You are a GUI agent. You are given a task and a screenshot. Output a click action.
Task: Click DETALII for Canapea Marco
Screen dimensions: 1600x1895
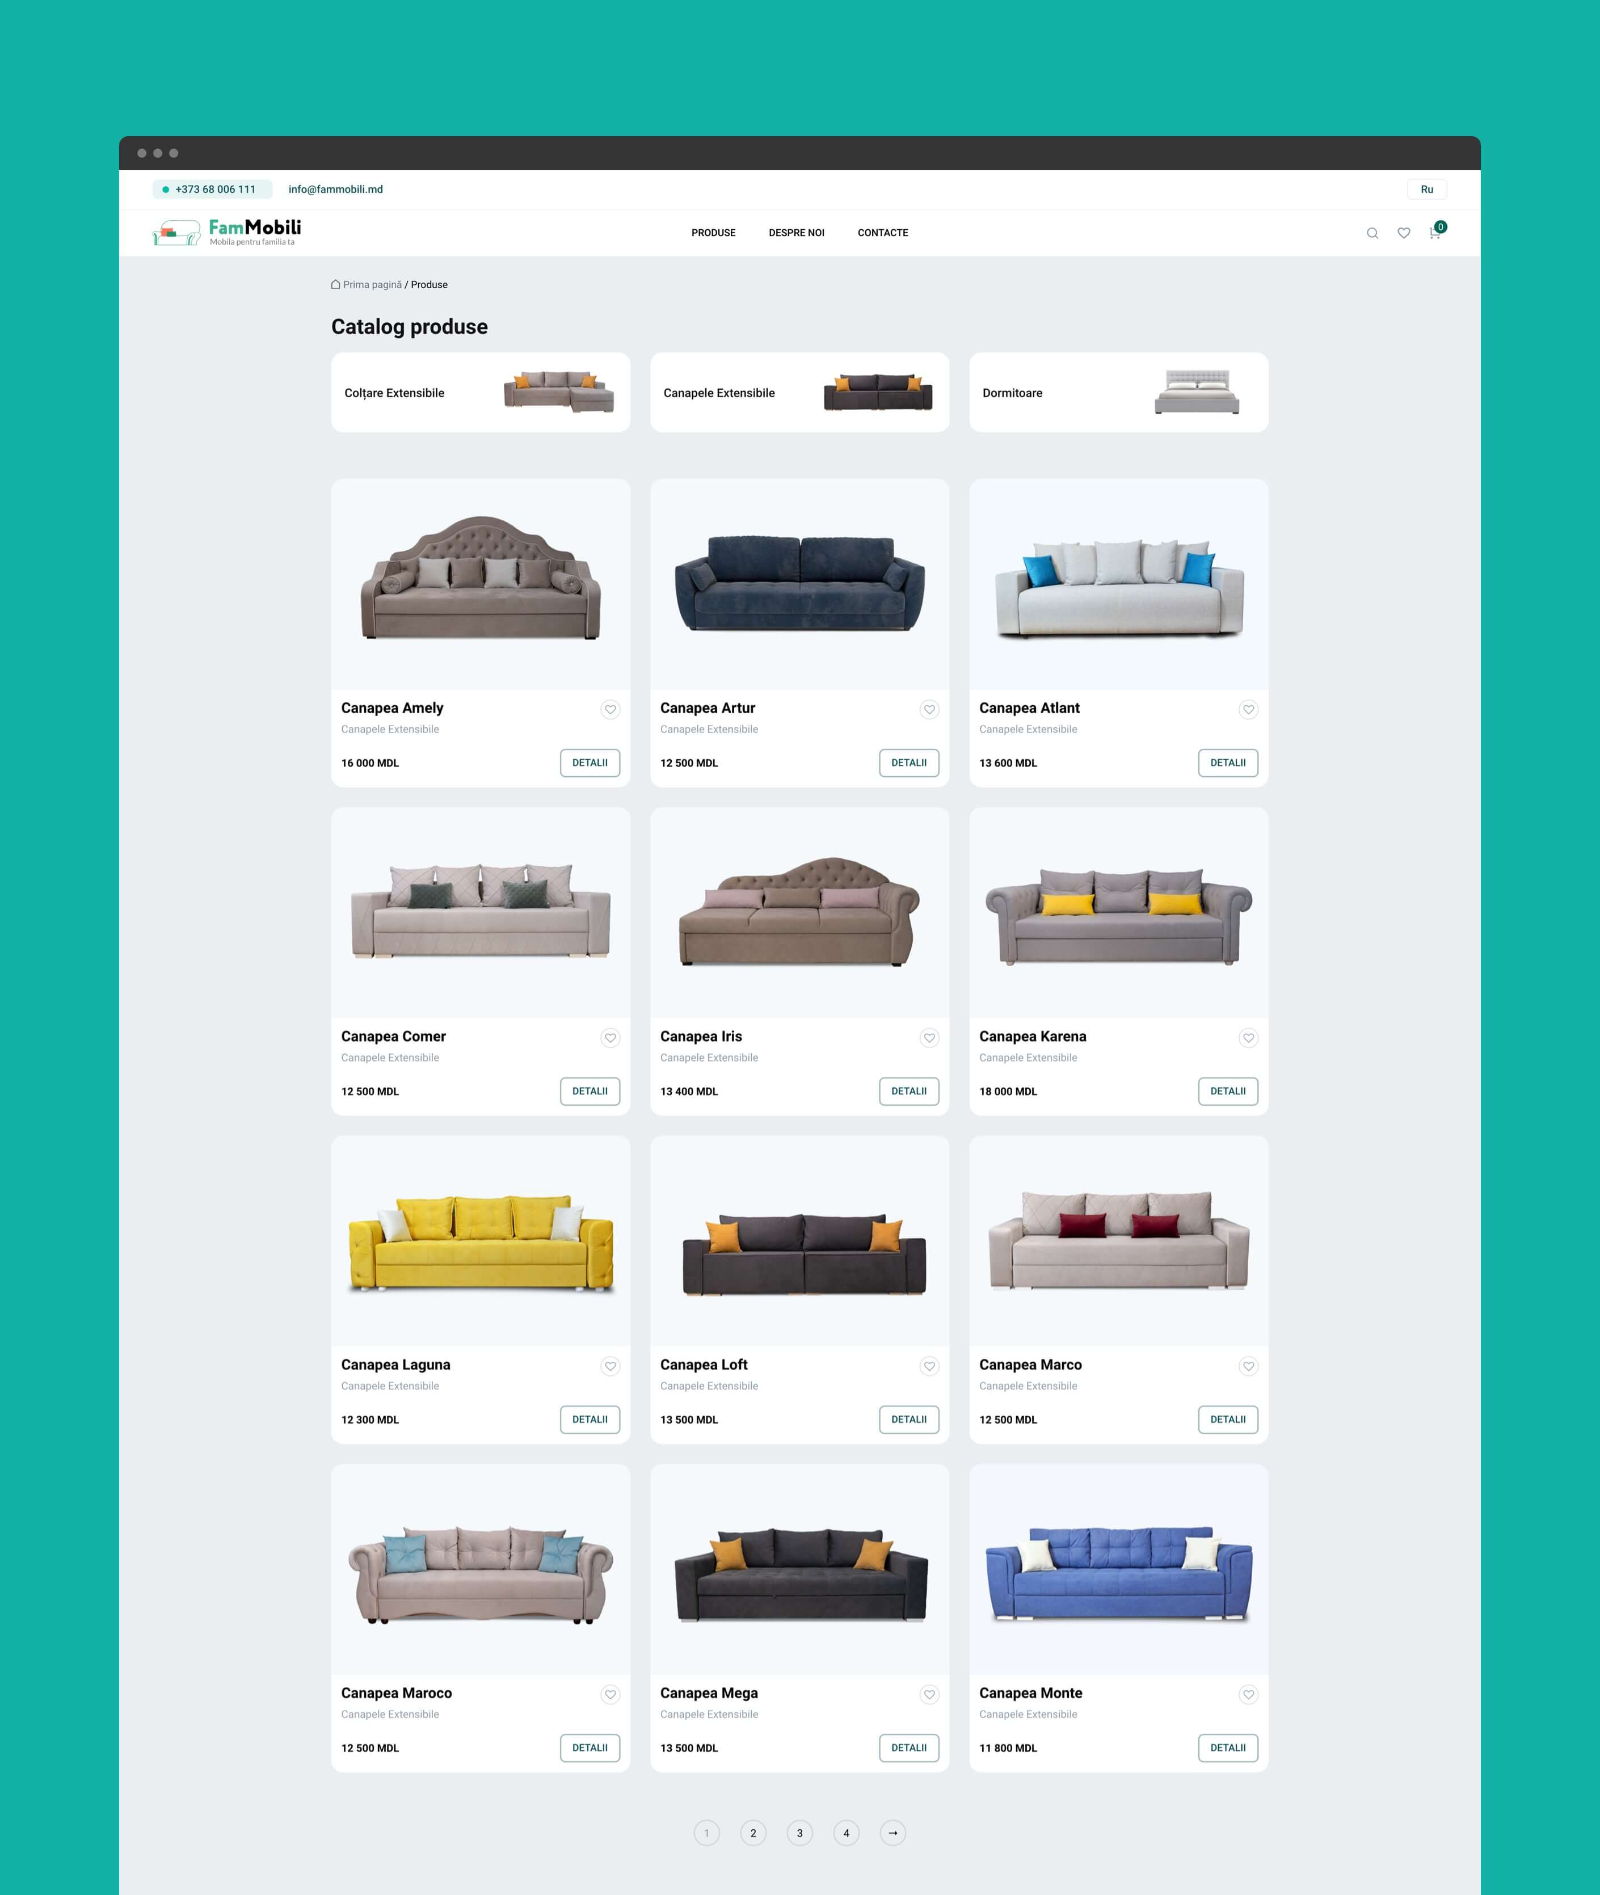pyautogui.click(x=1228, y=1420)
